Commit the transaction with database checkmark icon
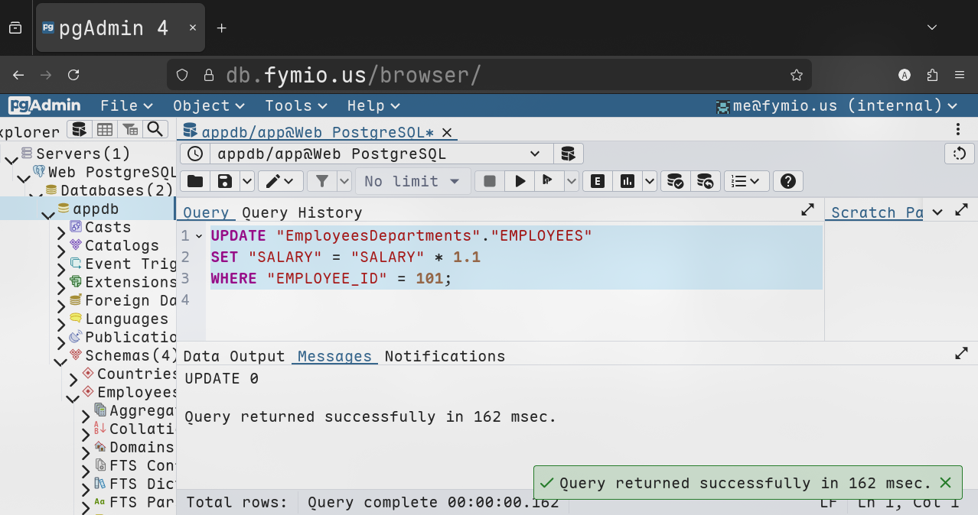 pyautogui.click(x=675, y=181)
